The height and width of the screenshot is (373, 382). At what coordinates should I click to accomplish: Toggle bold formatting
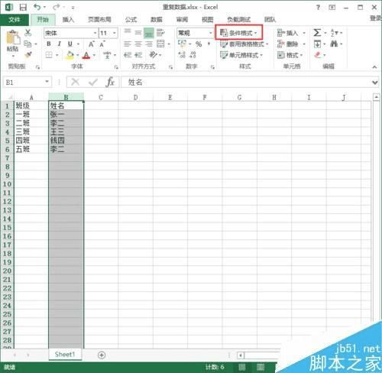49,44
